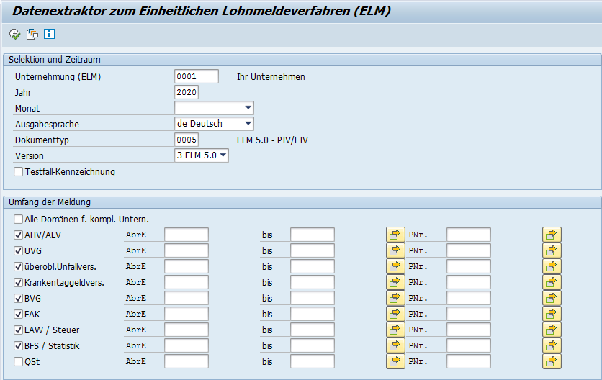Open multiple selection for FAK PNr.
The height and width of the screenshot is (380, 602).
552,314
